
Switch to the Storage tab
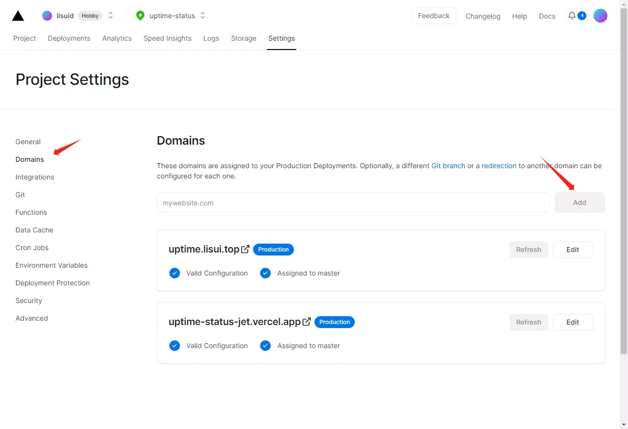(244, 38)
